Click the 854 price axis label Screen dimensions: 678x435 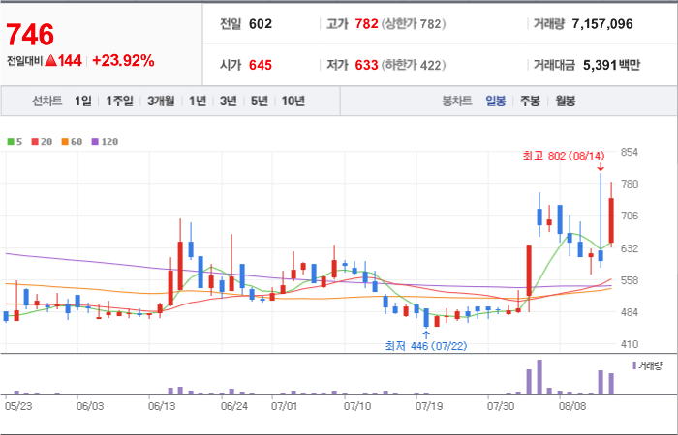click(x=630, y=152)
